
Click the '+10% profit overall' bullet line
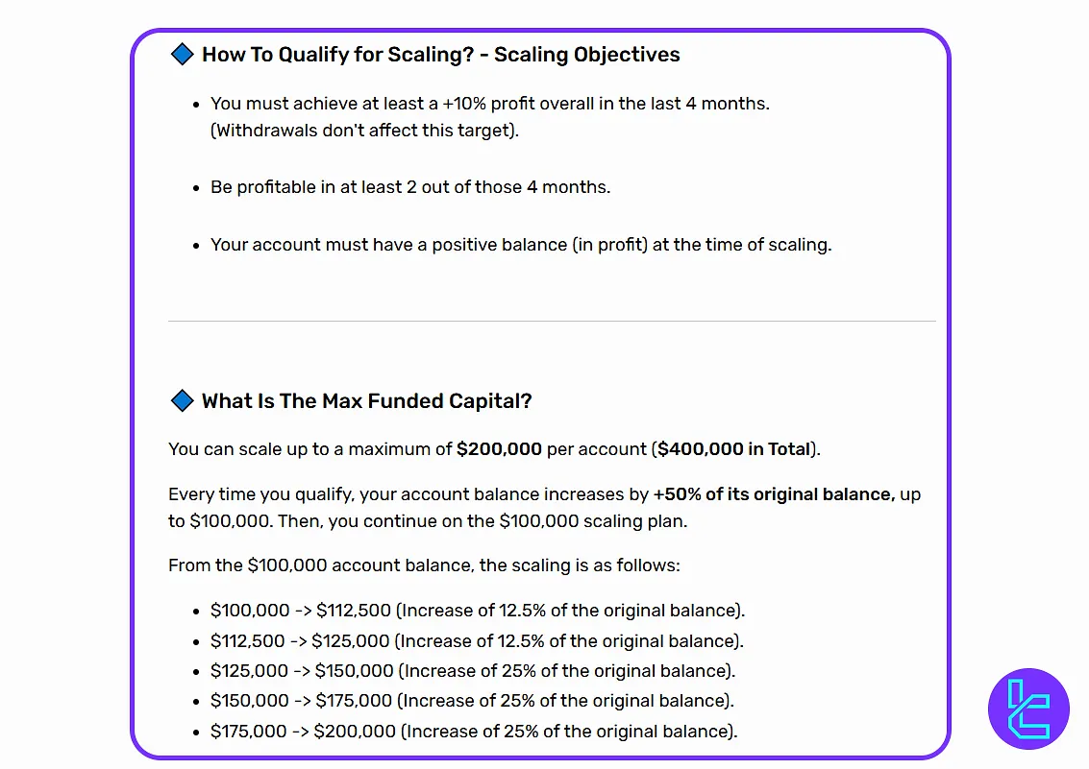point(489,104)
